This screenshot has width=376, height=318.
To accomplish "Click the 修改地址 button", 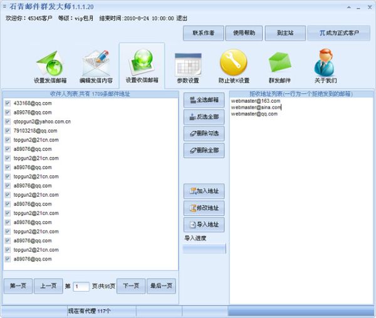I will coord(204,208).
